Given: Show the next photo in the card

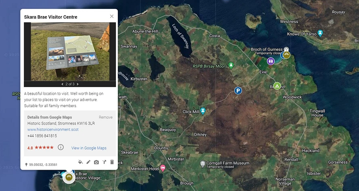Looking at the screenshot, I should click(x=77, y=84).
